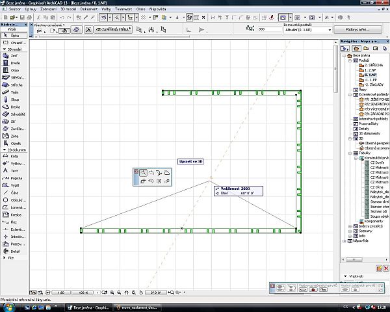This screenshot has width=390, height=312.
Task: Click the value field showing 300
Action: click(270, 29)
